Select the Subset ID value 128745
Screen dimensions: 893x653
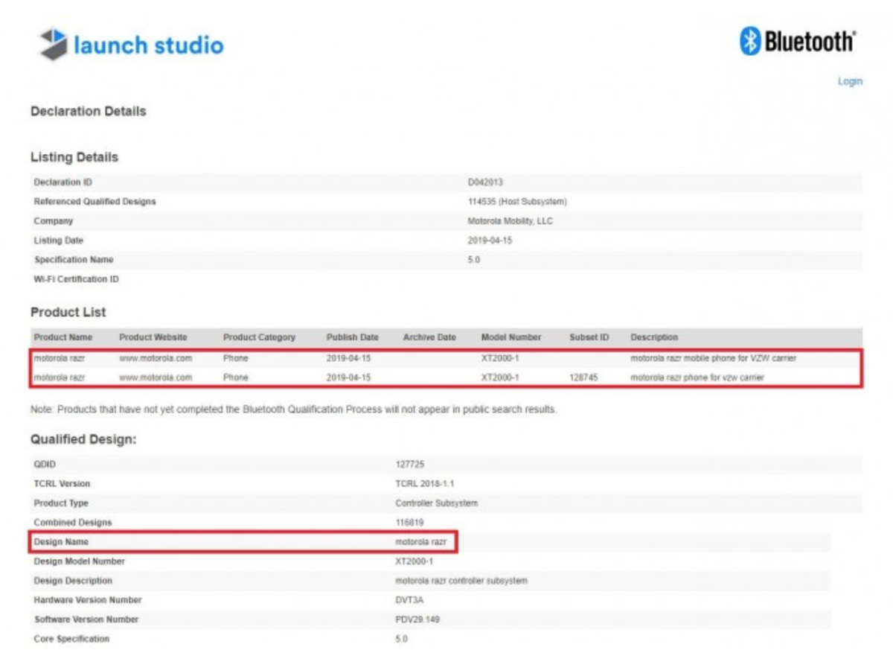click(584, 378)
